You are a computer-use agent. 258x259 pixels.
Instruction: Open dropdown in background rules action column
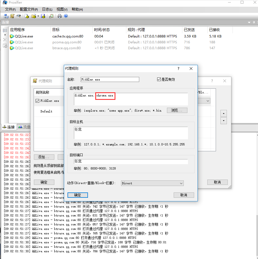click(208, 101)
